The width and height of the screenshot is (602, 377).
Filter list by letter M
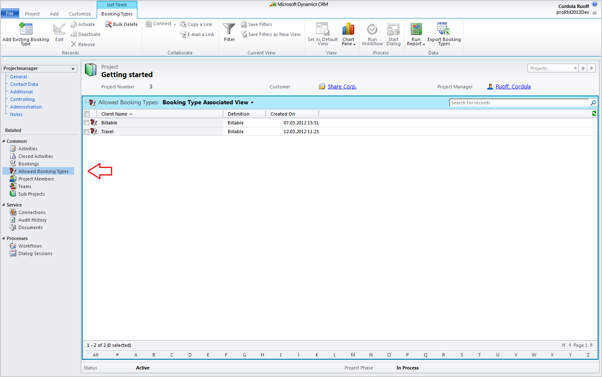[x=353, y=355]
